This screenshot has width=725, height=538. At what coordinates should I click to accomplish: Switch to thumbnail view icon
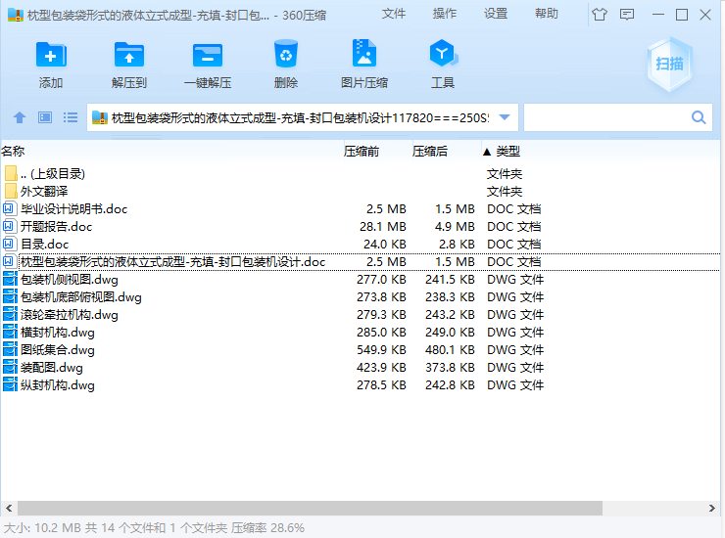tap(45, 117)
